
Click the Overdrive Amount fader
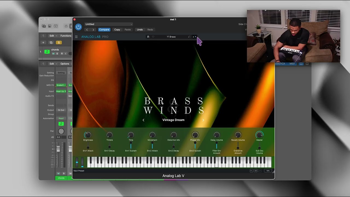(238, 145)
